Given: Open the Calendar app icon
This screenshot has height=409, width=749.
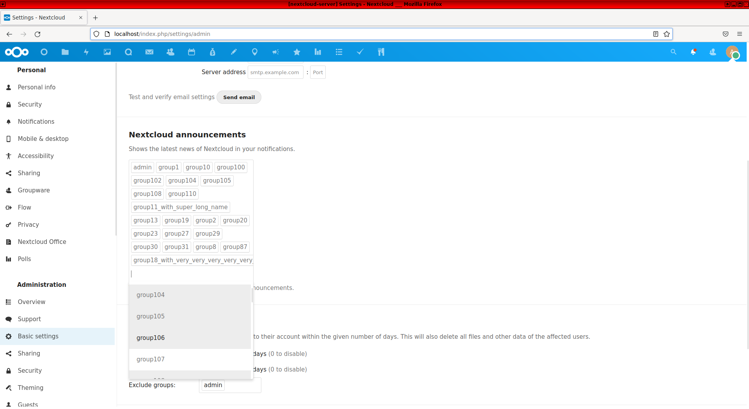Looking at the screenshot, I should [x=192, y=52].
